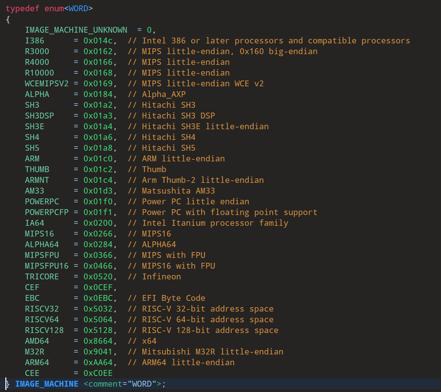Click the MIPSFPU16 enum name
Viewport: 441px width, 392px height.
(47, 266)
